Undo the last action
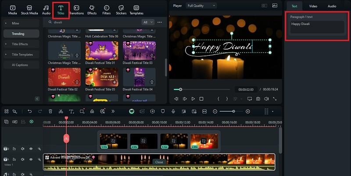351x176 pixels. [29, 111]
